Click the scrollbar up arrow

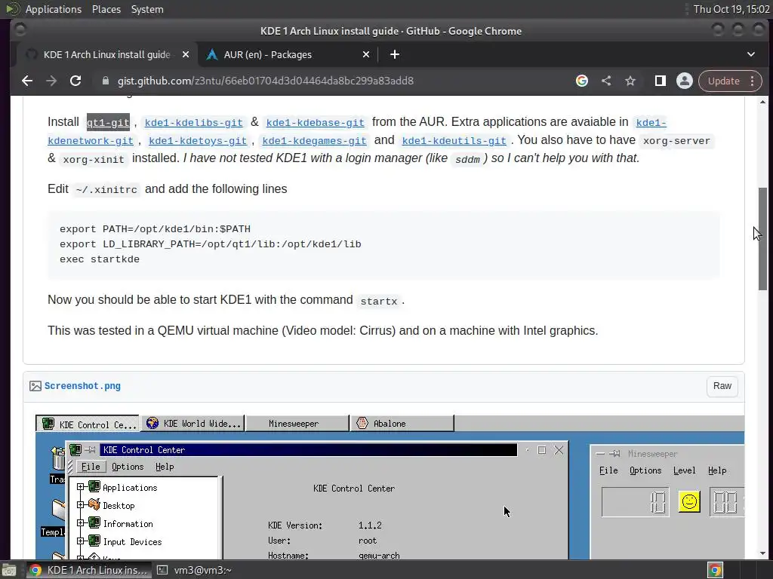tap(762, 102)
